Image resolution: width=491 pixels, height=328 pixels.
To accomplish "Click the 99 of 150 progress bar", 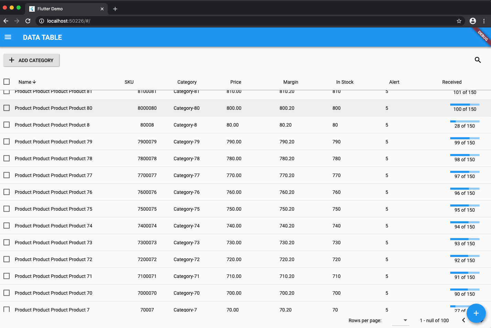I will pos(465,138).
